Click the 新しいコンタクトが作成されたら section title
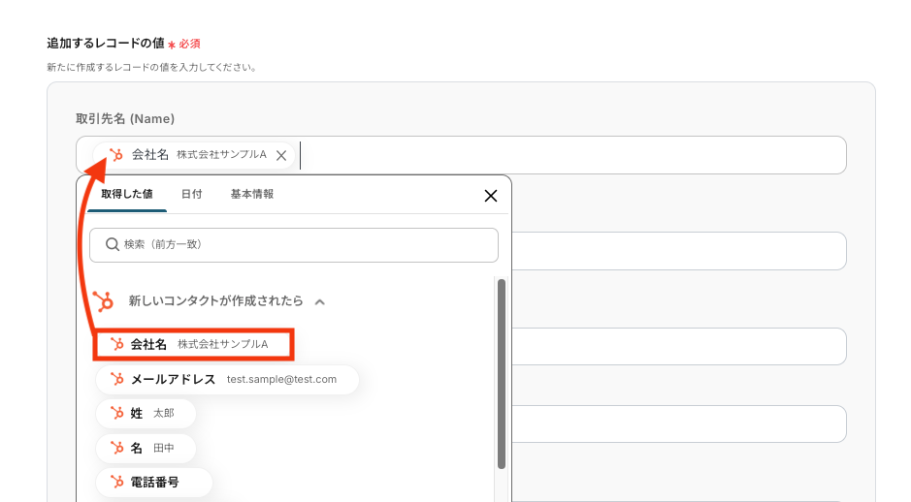Viewport: 911px width, 502px height. click(215, 301)
